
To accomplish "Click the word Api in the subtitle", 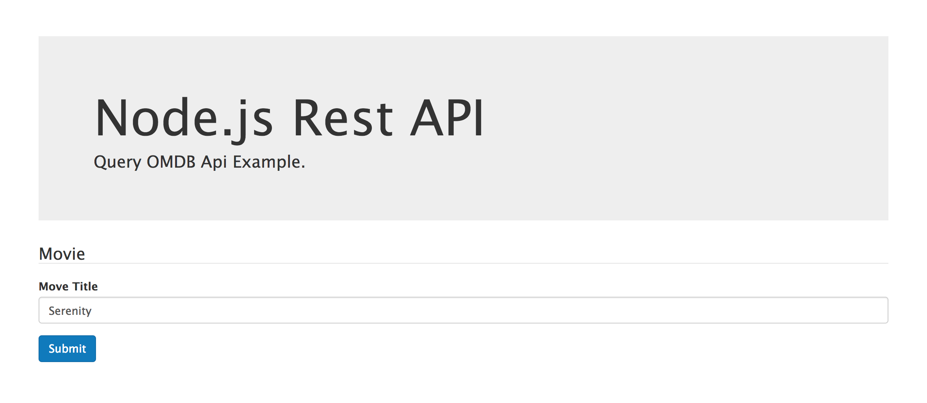I will coord(214,162).
